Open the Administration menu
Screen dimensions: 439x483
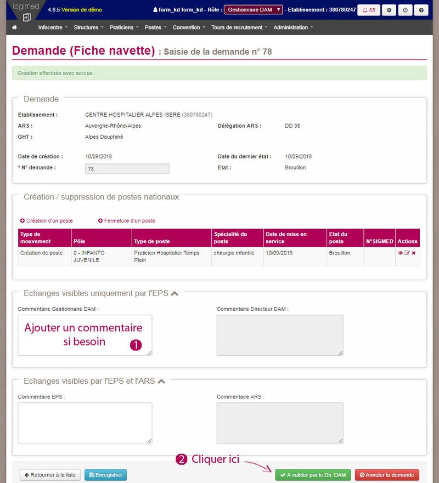point(293,27)
